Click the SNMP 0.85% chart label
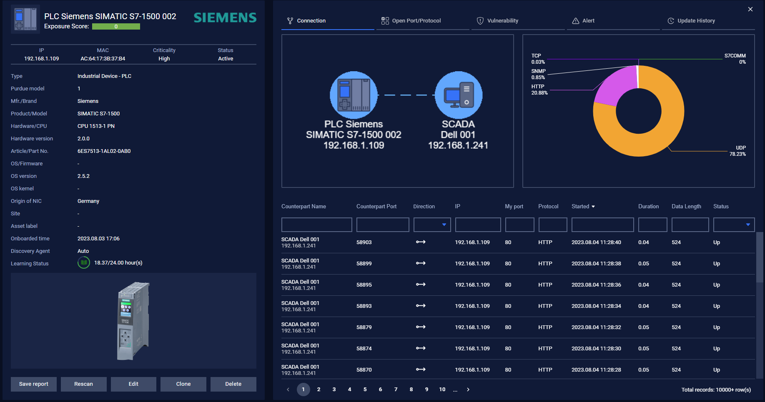765x402 pixels. [538, 74]
